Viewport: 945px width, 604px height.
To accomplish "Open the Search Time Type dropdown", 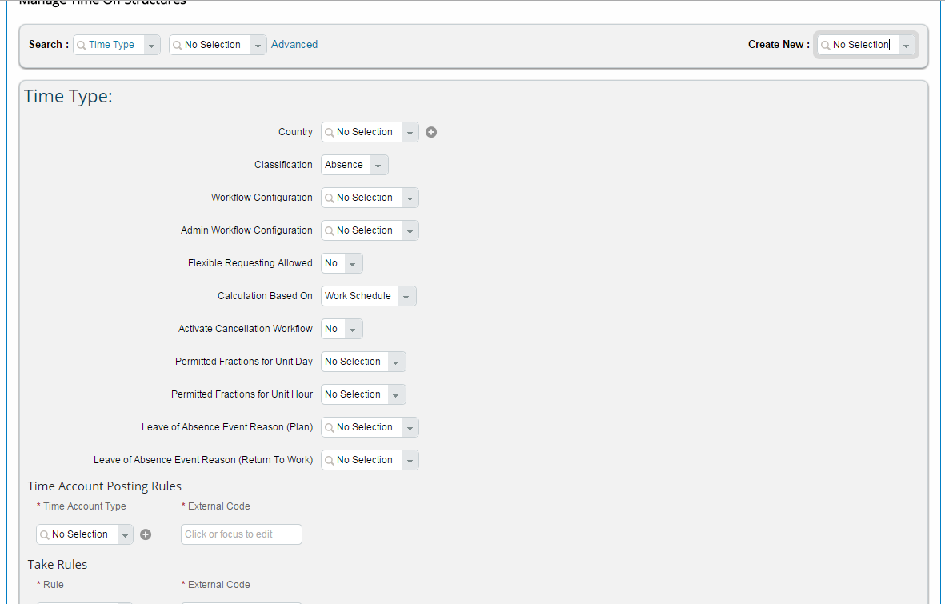I will click(152, 46).
